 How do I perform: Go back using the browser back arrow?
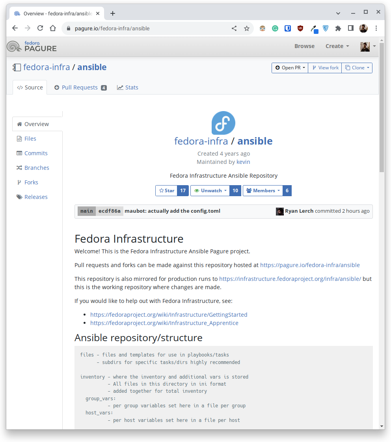tap(15, 28)
